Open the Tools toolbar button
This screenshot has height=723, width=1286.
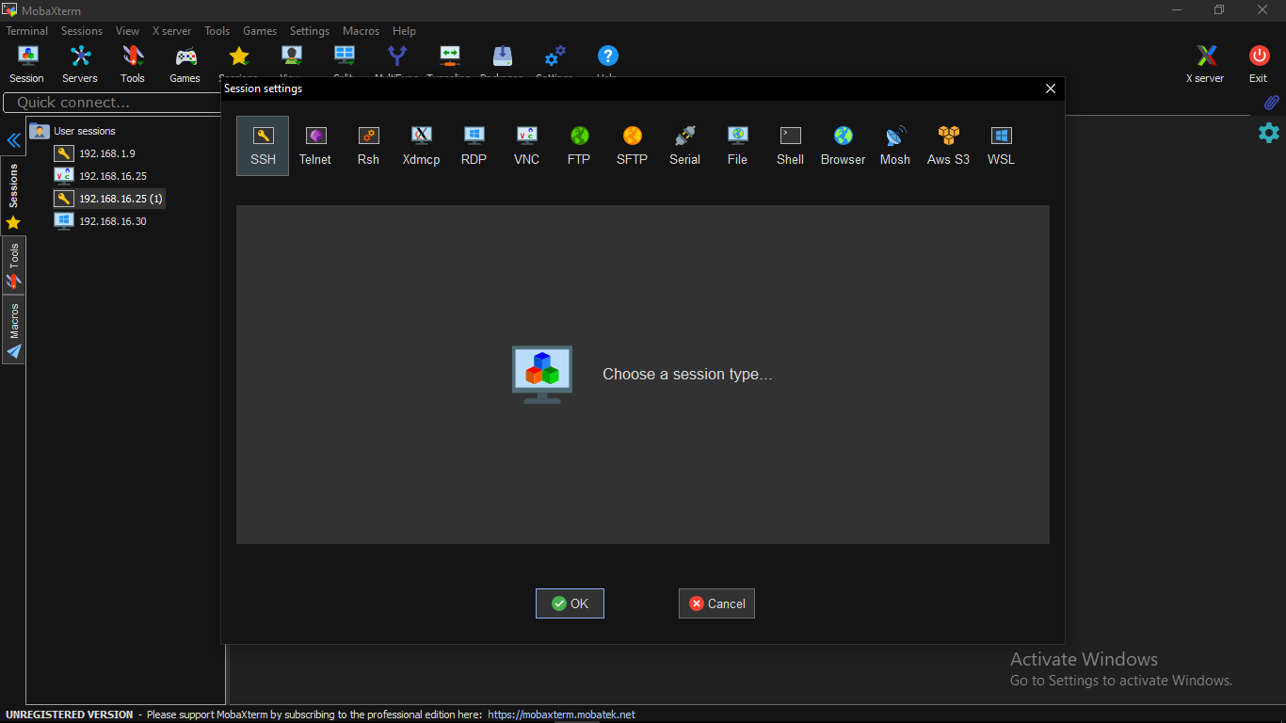[x=133, y=64]
